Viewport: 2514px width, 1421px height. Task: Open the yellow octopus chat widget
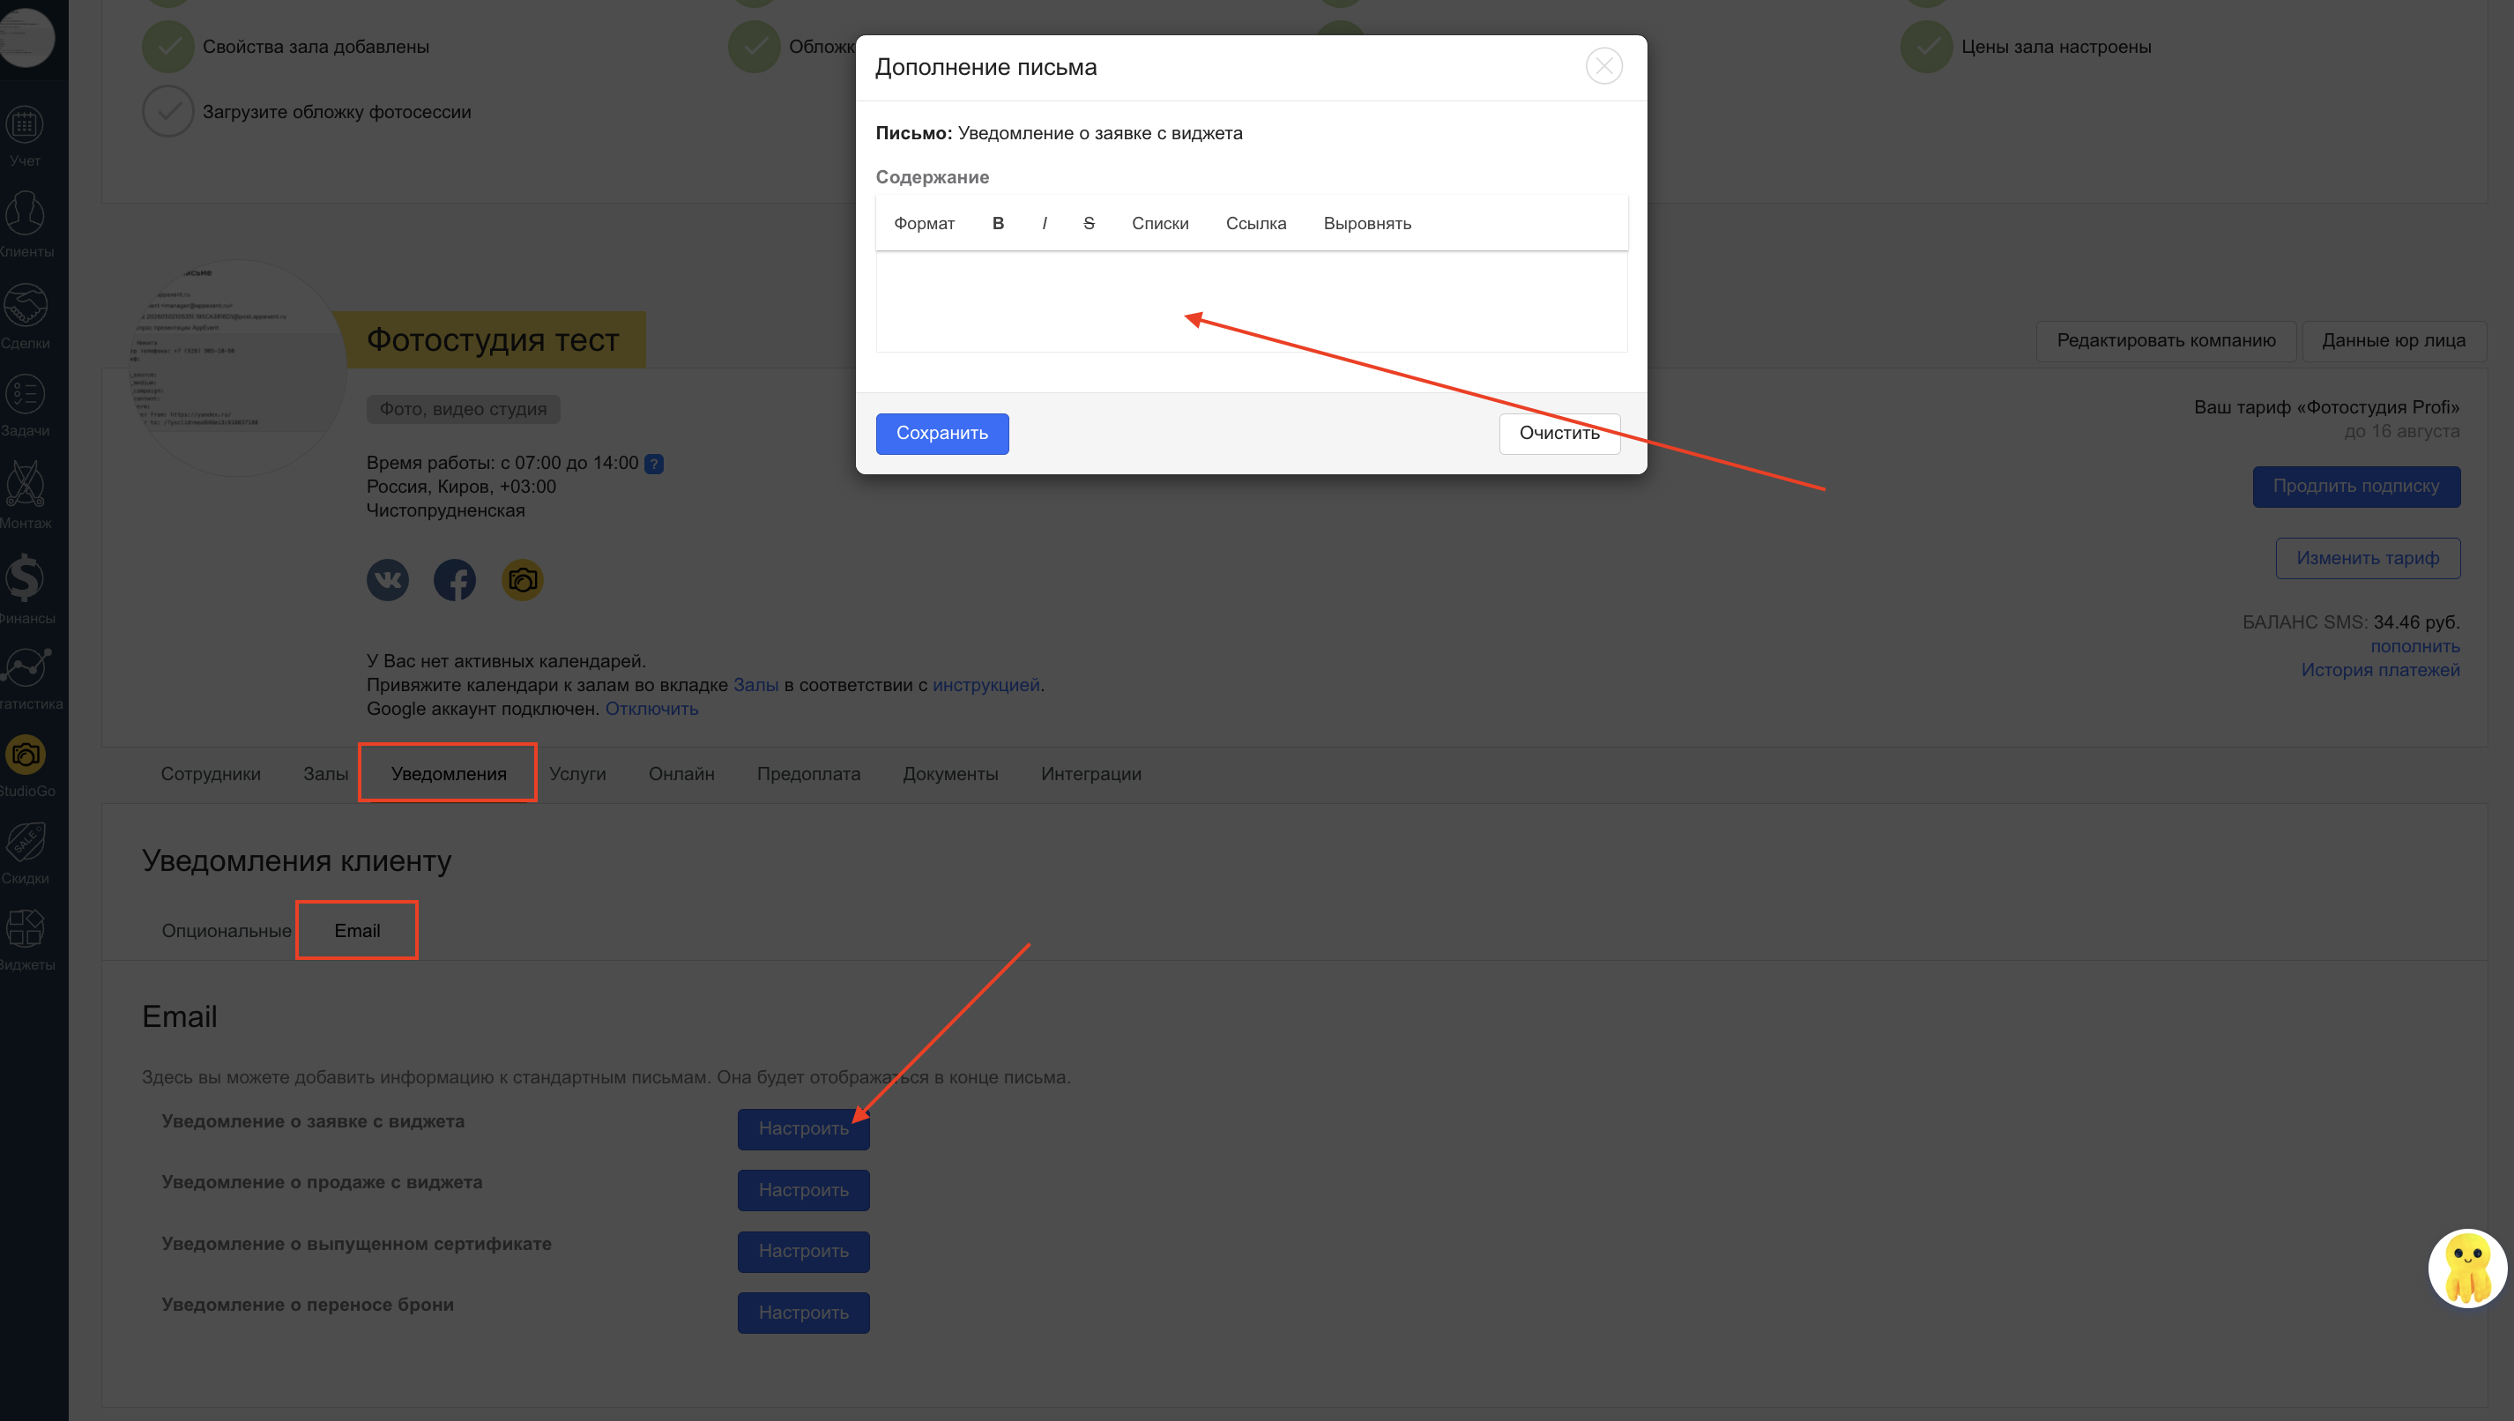[2467, 1268]
